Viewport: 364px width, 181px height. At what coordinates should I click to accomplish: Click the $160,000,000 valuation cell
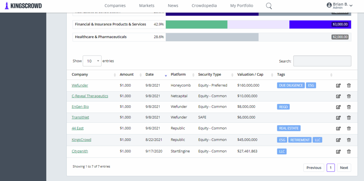[248, 86]
